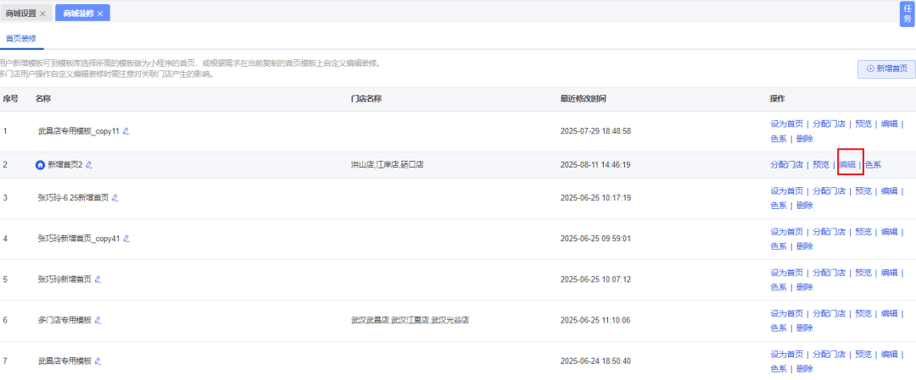Click 分配门店 for 新增首页2
Image resolution: width=916 pixels, height=380 pixels.
pos(786,165)
